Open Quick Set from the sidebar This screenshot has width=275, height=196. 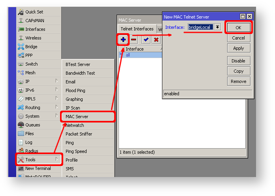click(x=34, y=12)
